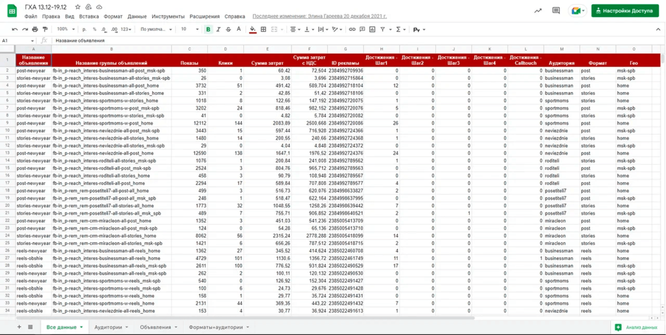This screenshot has width=666, height=335.
Task: Insert a link via the chain icon
Action: pos(352,29)
